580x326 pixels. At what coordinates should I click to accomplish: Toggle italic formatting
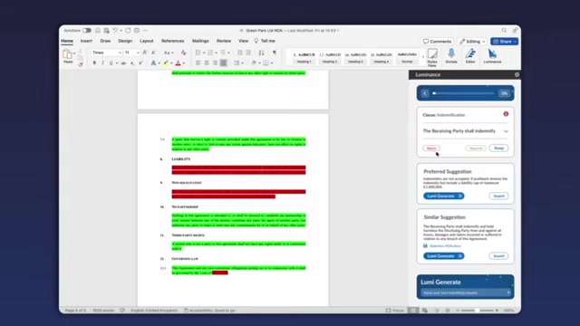[102, 63]
